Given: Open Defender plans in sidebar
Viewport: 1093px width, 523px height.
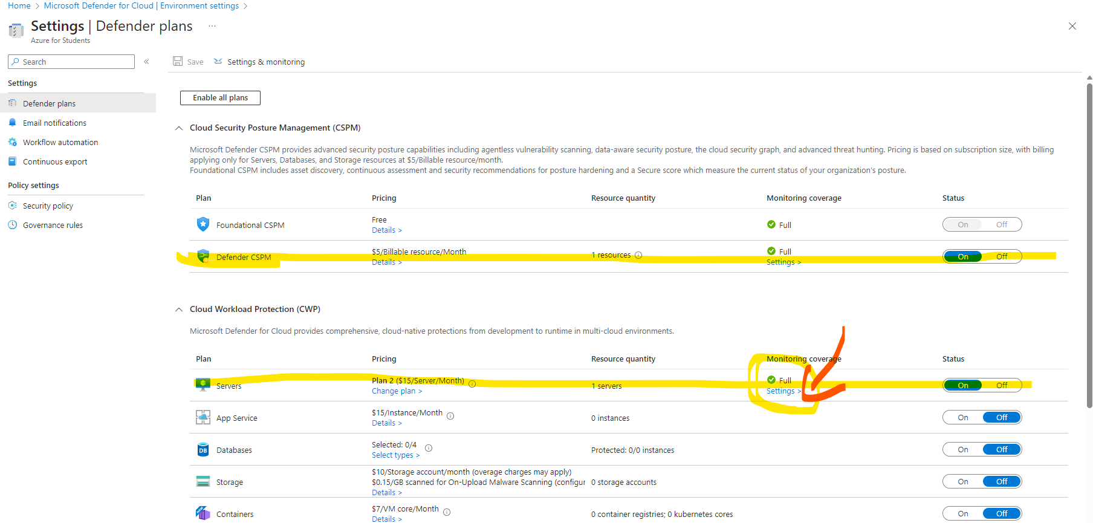Looking at the screenshot, I should 78,103.
